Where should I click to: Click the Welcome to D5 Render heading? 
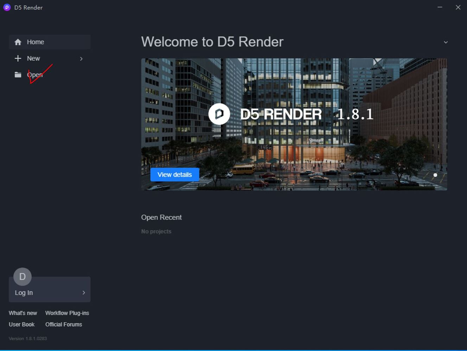[212, 42]
